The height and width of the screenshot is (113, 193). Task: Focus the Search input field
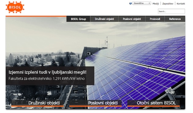point(171,11)
